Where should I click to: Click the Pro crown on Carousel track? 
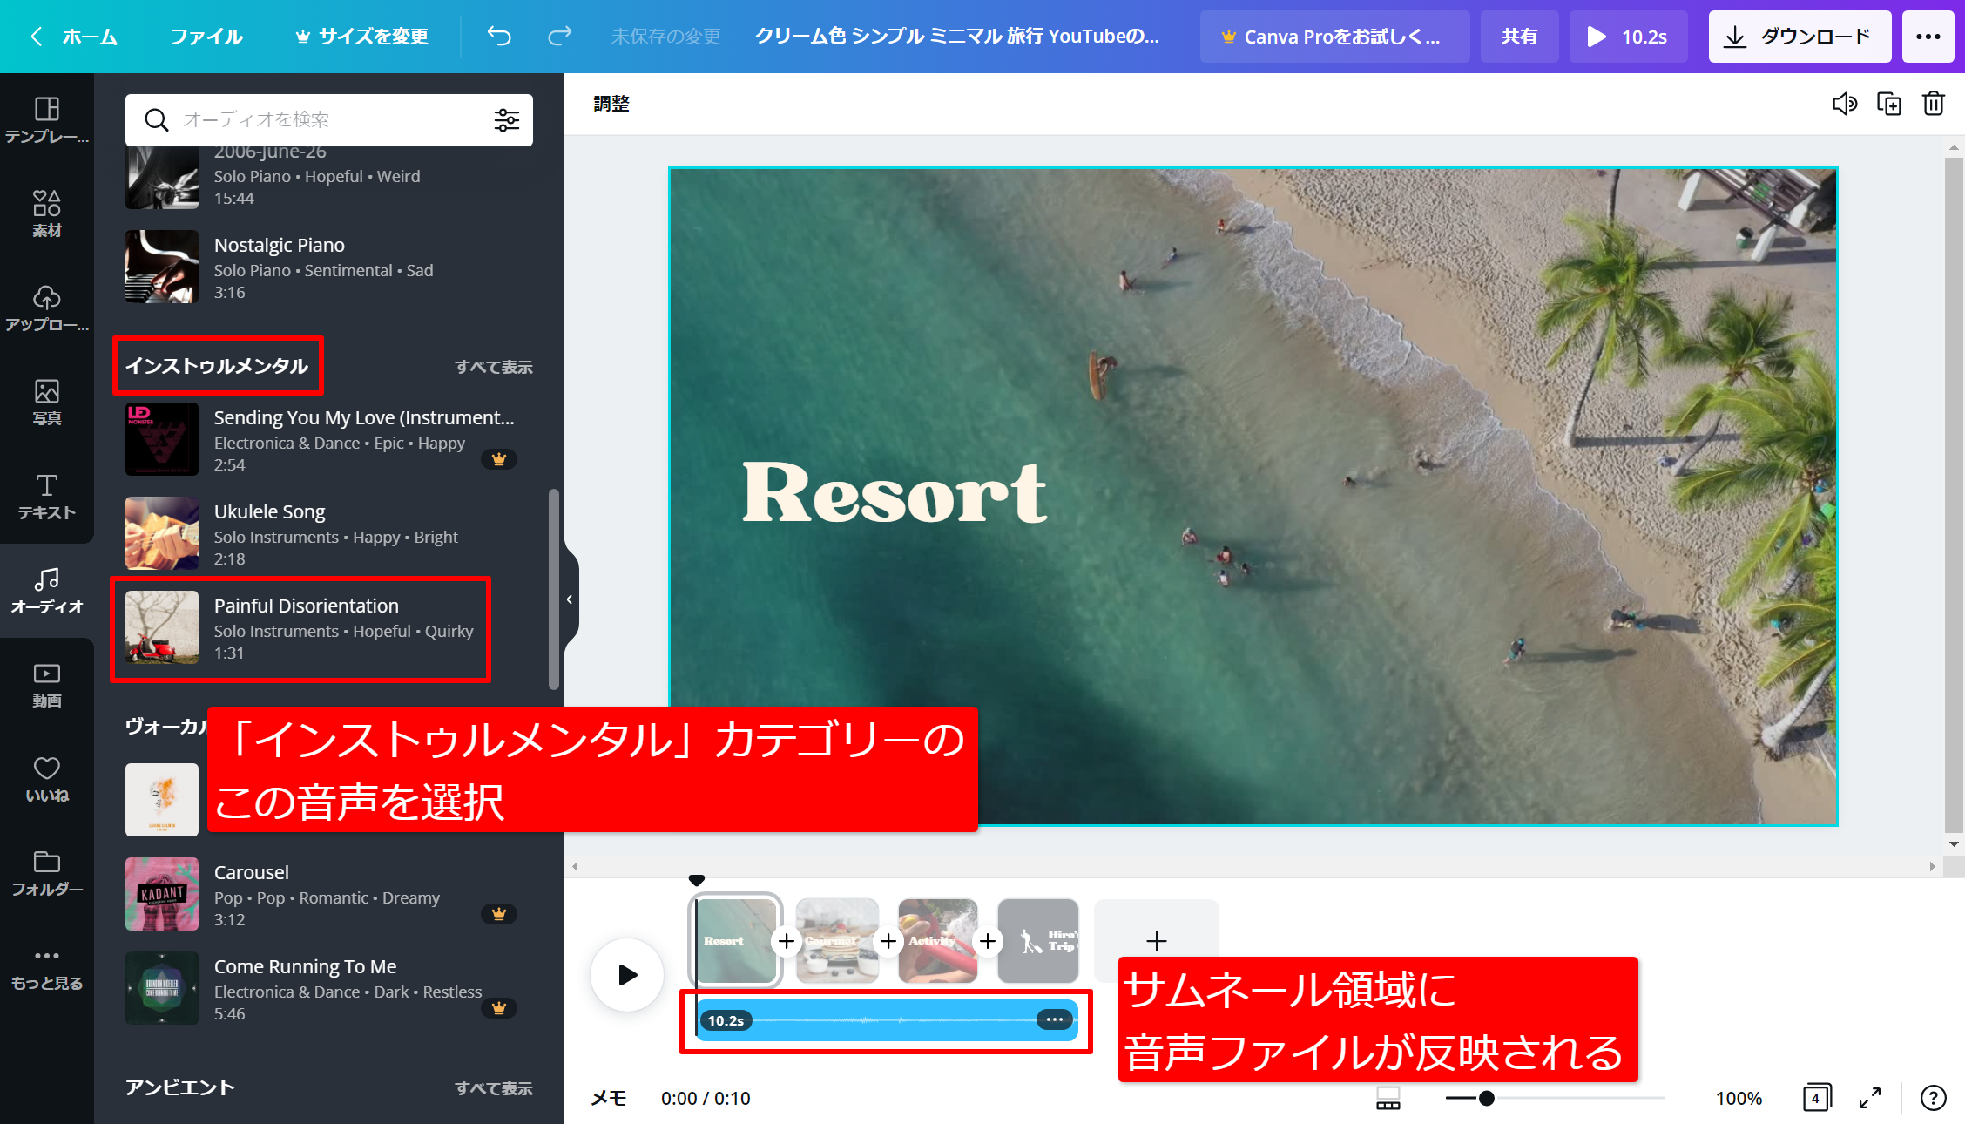tap(499, 913)
